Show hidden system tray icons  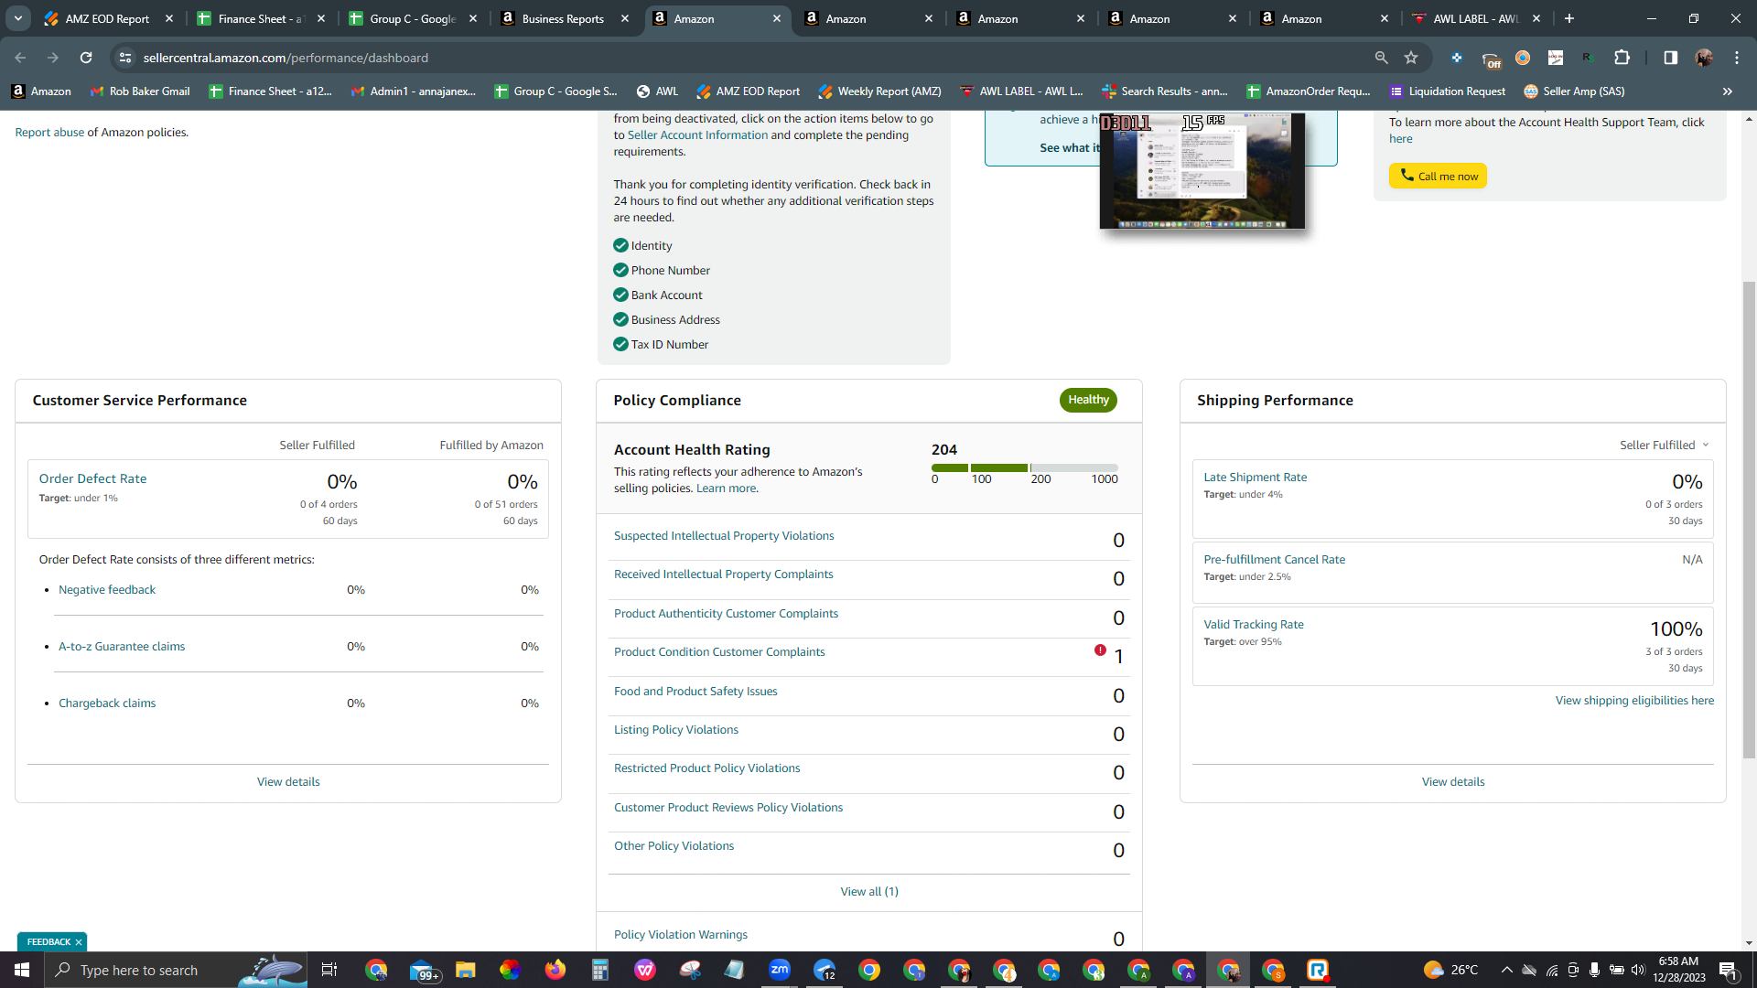point(1506,970)
